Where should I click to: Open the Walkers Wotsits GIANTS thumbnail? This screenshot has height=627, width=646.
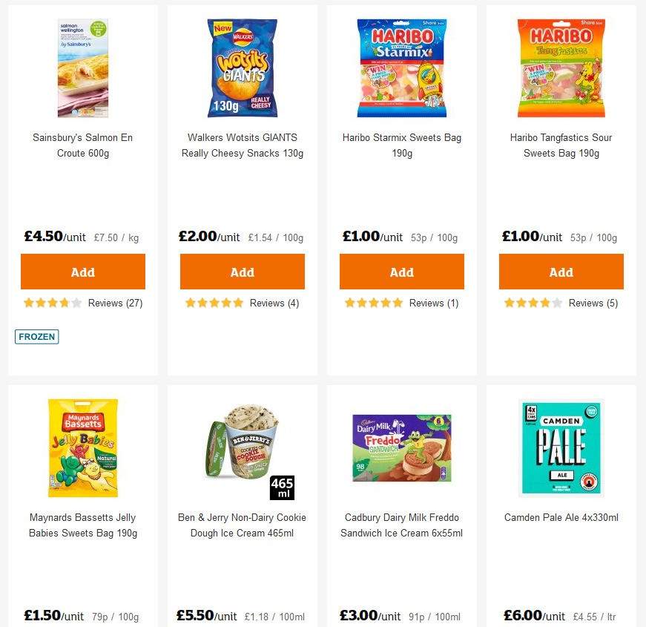point(242,67)
